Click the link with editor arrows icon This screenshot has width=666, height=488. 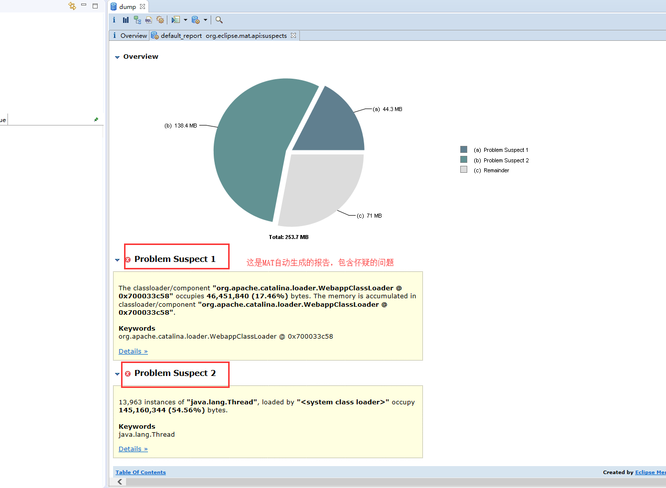pyautogui.click(x=72, y=6)
